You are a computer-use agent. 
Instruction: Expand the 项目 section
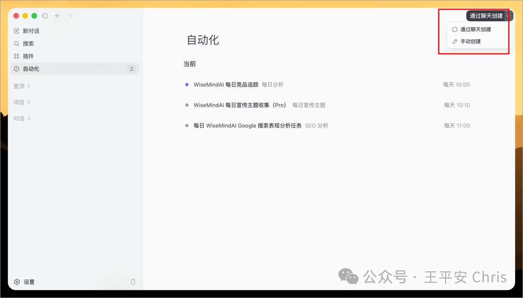(22, 102)
